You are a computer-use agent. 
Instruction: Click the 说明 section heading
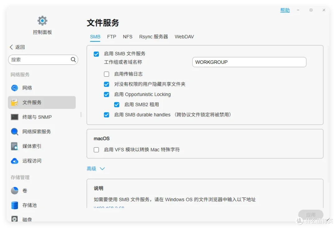(99, 188)
